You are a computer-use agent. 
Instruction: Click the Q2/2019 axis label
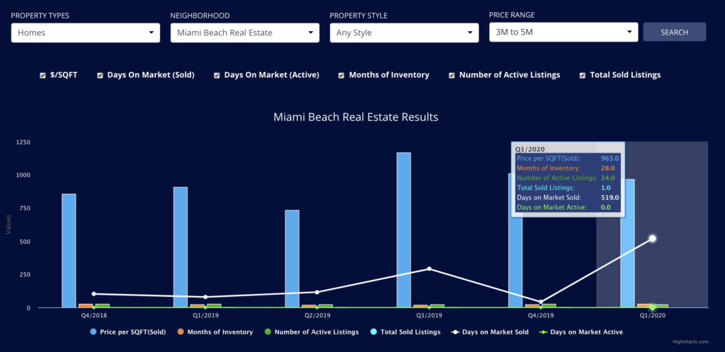[317, 316]
